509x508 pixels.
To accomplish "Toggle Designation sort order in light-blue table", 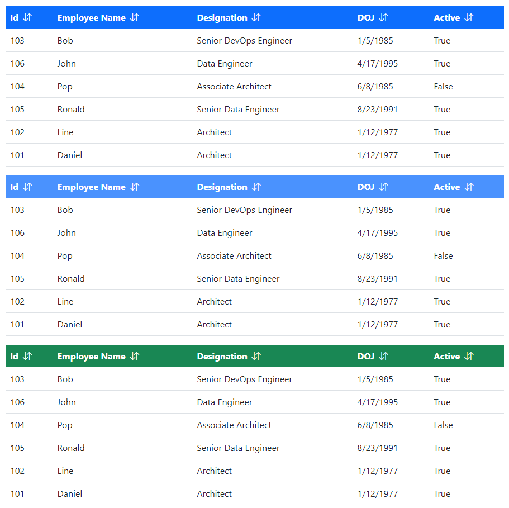I will 256,187.
